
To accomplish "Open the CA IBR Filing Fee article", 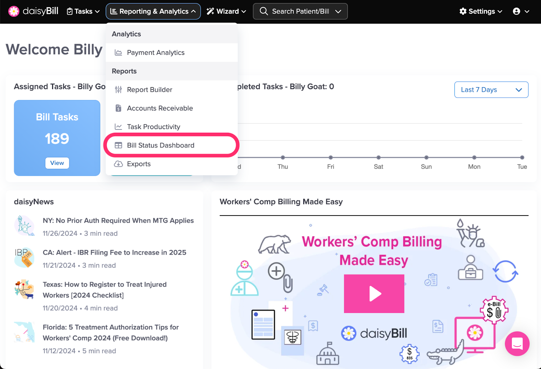I will (x=114, y=252).
